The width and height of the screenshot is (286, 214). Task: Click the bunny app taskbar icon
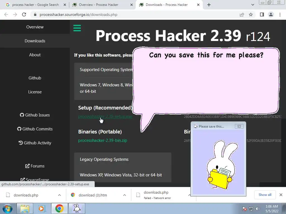[77, 208]
